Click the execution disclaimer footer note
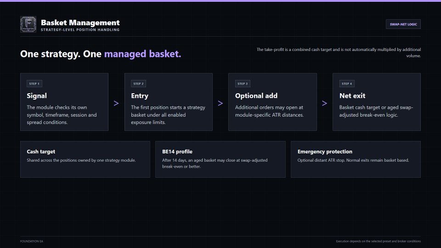441x248 pixels. pyautogui.click(x=378, y=241)
